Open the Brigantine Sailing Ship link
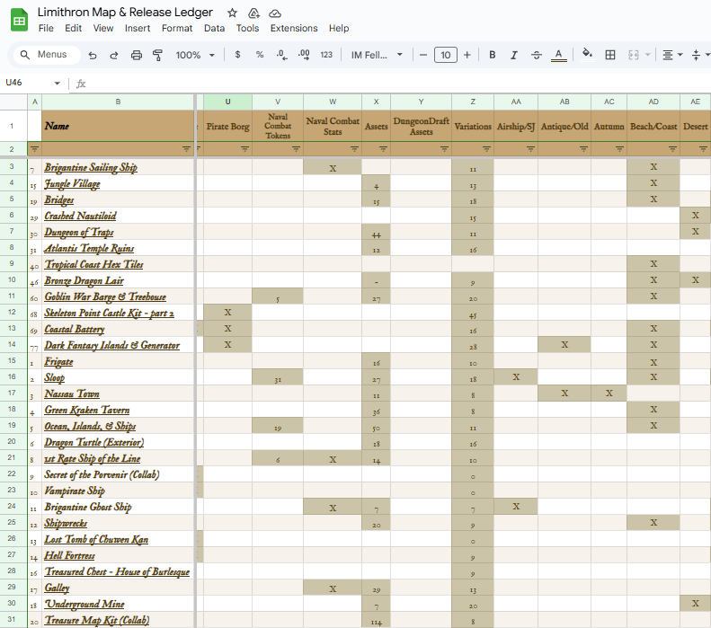Screen dimensions: 711x628 coord(91,168)
